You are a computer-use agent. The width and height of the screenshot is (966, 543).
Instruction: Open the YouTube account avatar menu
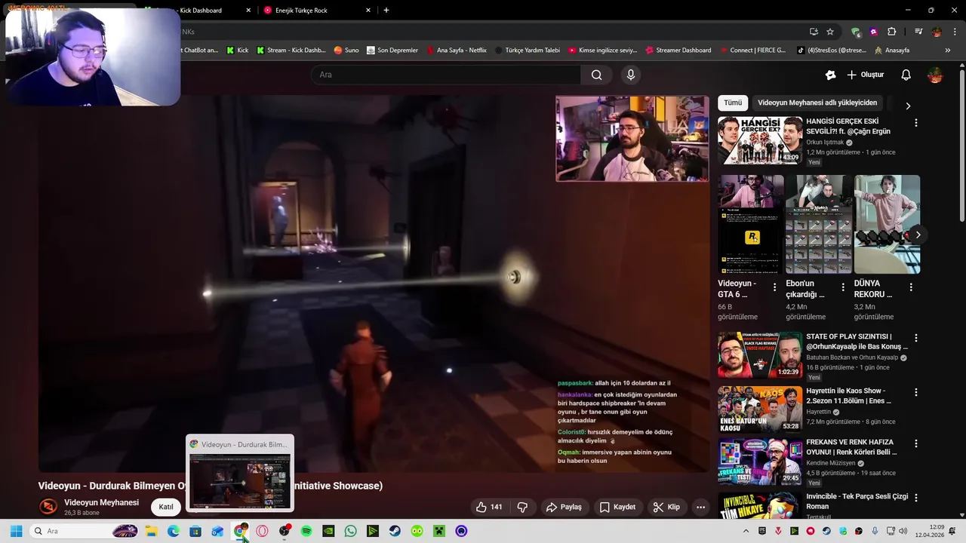(x=935, y=75)
